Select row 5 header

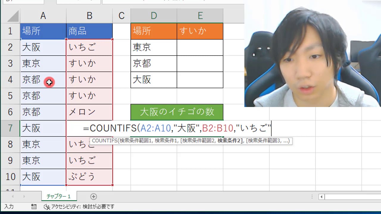10,96
